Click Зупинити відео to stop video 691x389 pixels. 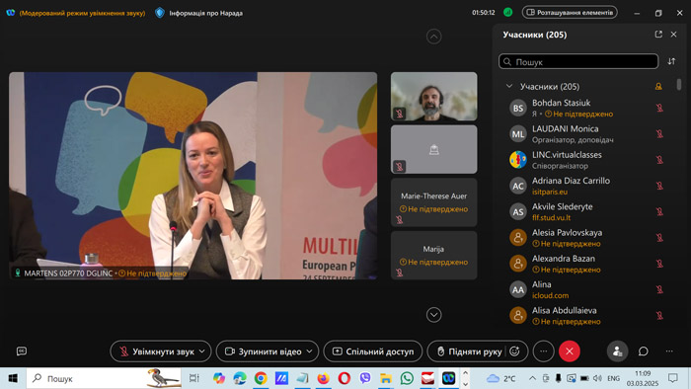coord(264,351)
